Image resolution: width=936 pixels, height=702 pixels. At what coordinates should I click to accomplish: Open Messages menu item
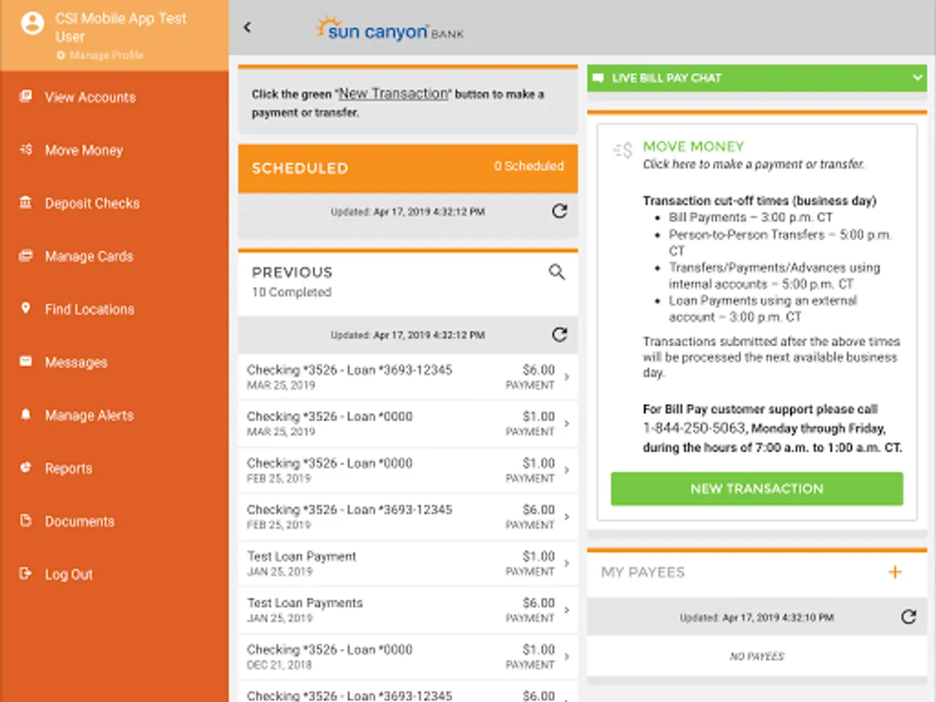click(x=76, y=363)
